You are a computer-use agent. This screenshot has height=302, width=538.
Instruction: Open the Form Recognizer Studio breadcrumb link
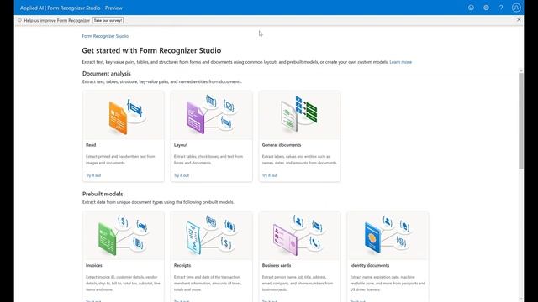tap(105, 36)
